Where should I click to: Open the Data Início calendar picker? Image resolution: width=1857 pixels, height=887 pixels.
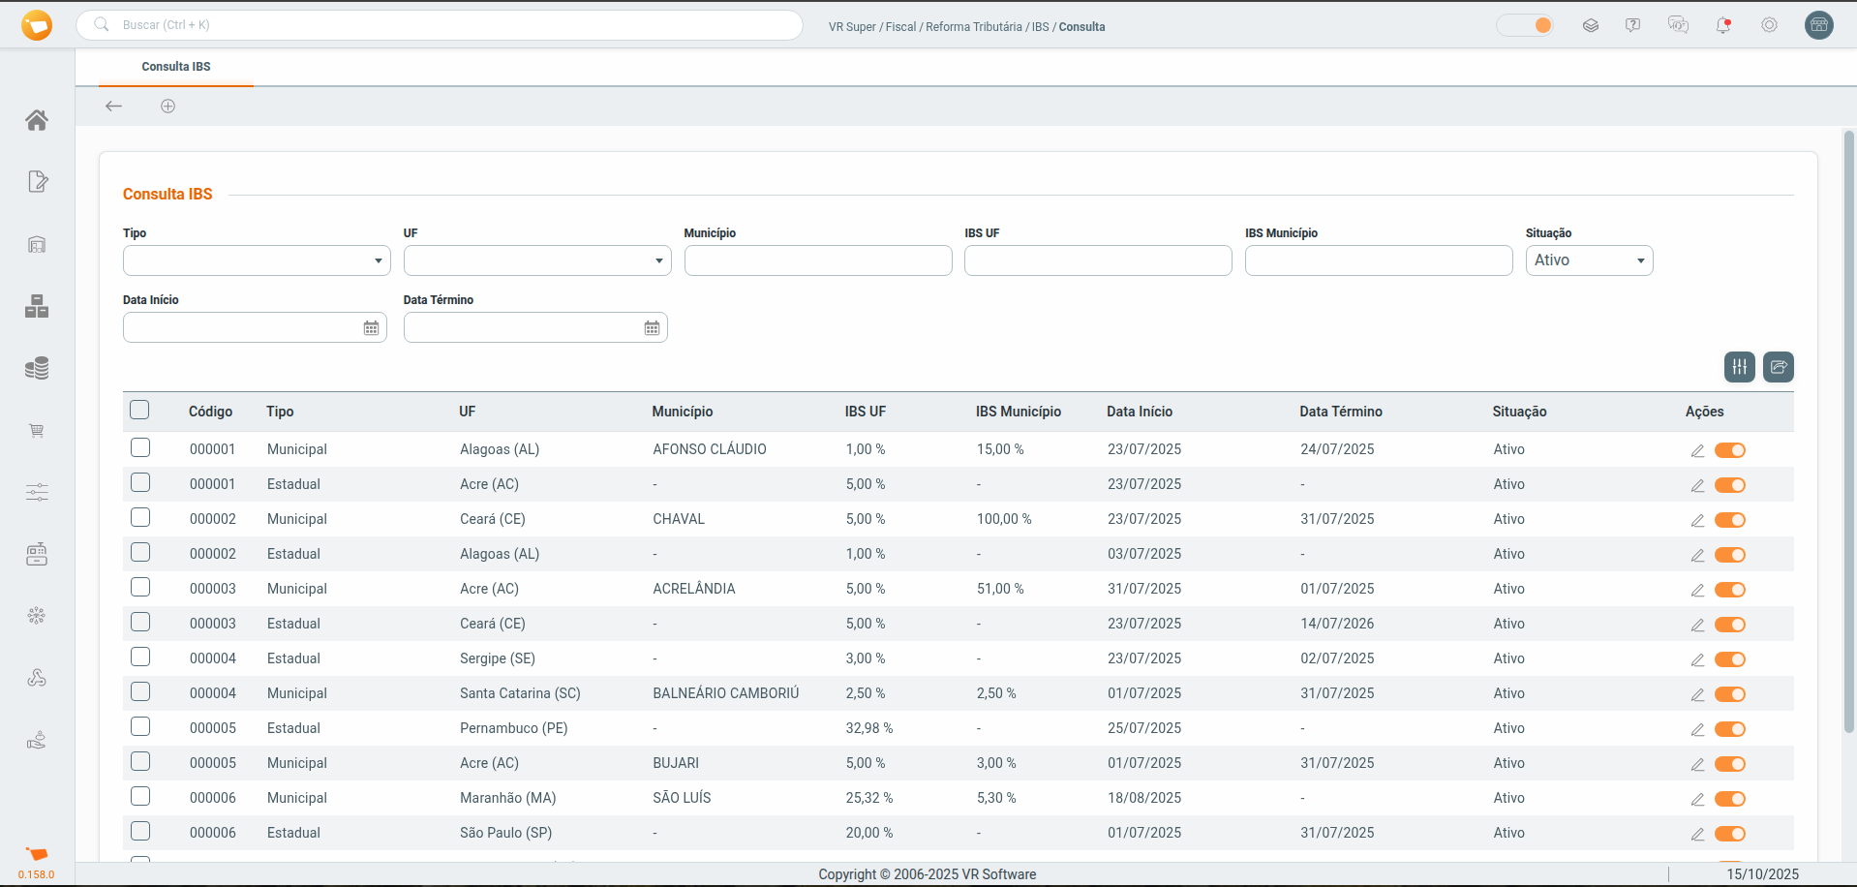pos(371,328)
